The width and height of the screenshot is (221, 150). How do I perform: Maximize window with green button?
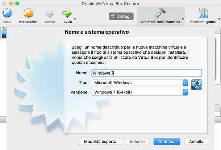point(17,4)
